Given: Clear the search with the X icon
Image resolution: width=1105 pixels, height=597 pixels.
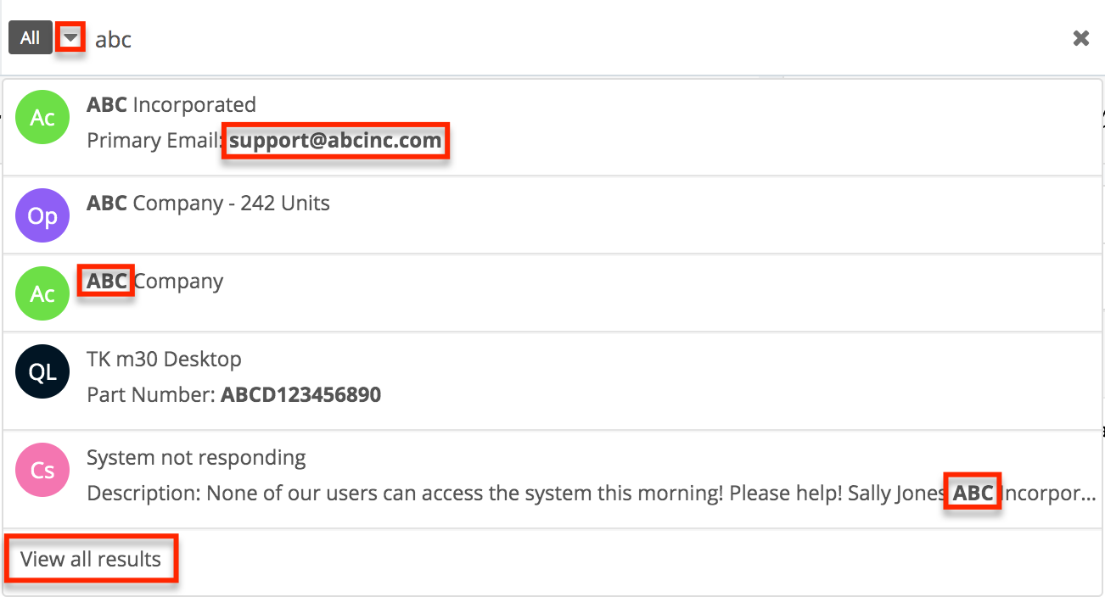Looking at the screenshot, I should point(1080,38).
